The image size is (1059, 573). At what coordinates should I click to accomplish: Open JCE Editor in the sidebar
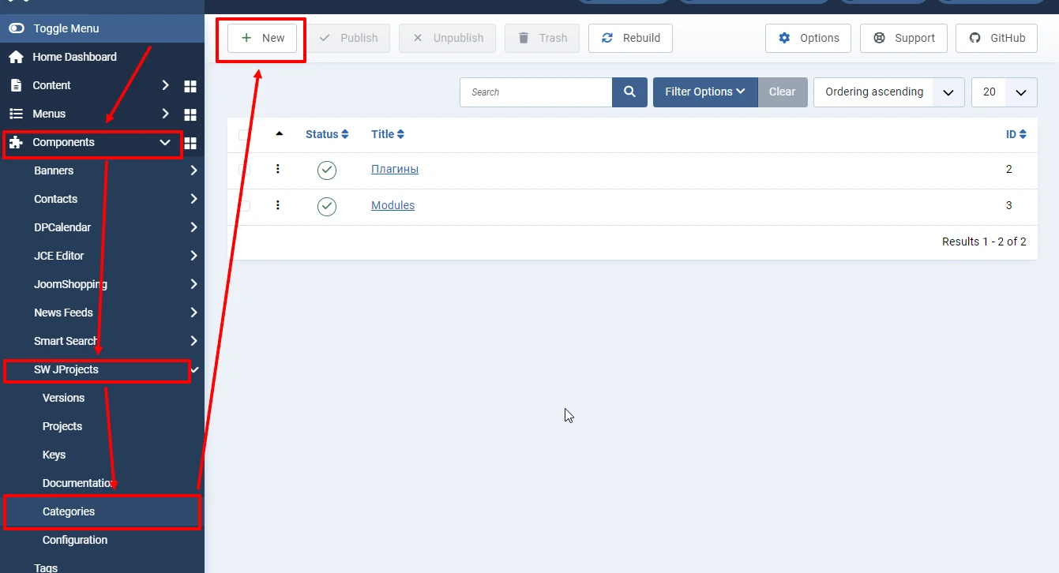pyautogui.click(x=58, y=256)
